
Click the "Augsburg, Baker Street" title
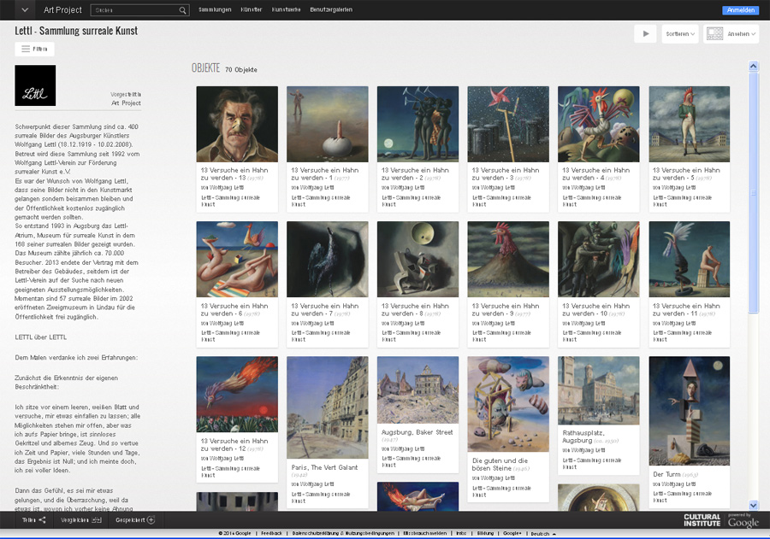pos(417,432)
